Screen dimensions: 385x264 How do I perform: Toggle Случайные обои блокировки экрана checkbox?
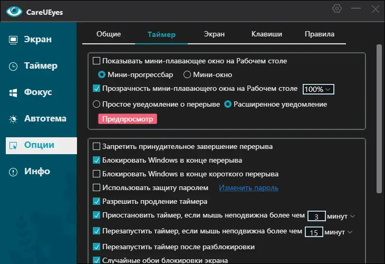click(97, 260)
